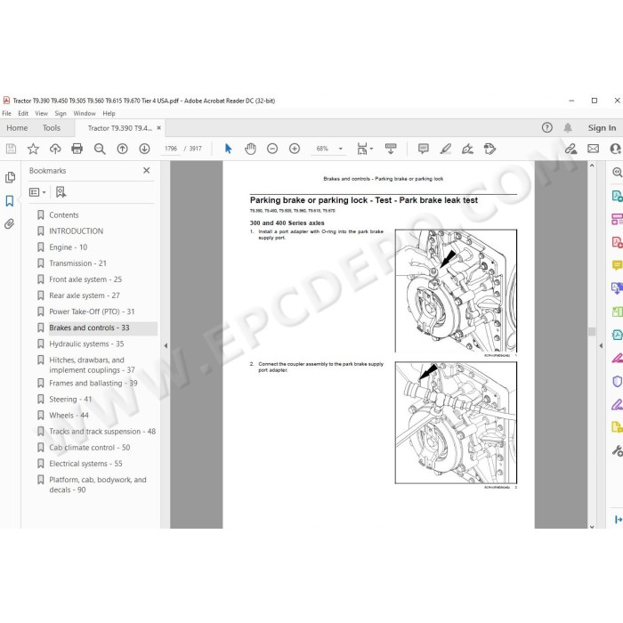Go to the next page

click(x=144, y=149)
